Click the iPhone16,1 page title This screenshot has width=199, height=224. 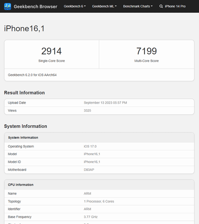pyautogui.click(x=24, y=28)
